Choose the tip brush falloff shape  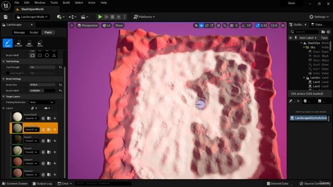tap(54, 56)
